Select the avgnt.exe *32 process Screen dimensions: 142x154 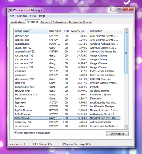(67, 48)
